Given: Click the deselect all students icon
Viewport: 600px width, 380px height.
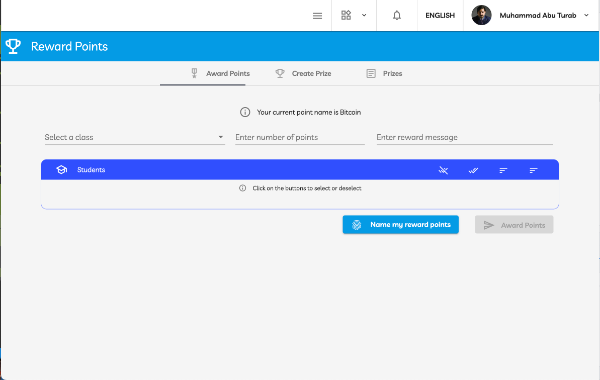Looking at the screenshot, I should click(x=443, y=170).
